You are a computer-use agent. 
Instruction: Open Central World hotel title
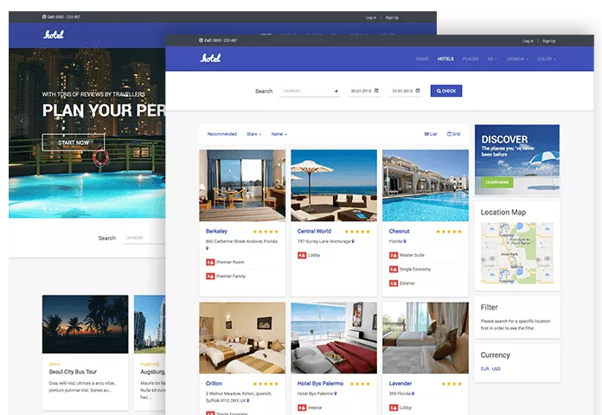pos(314,231)
